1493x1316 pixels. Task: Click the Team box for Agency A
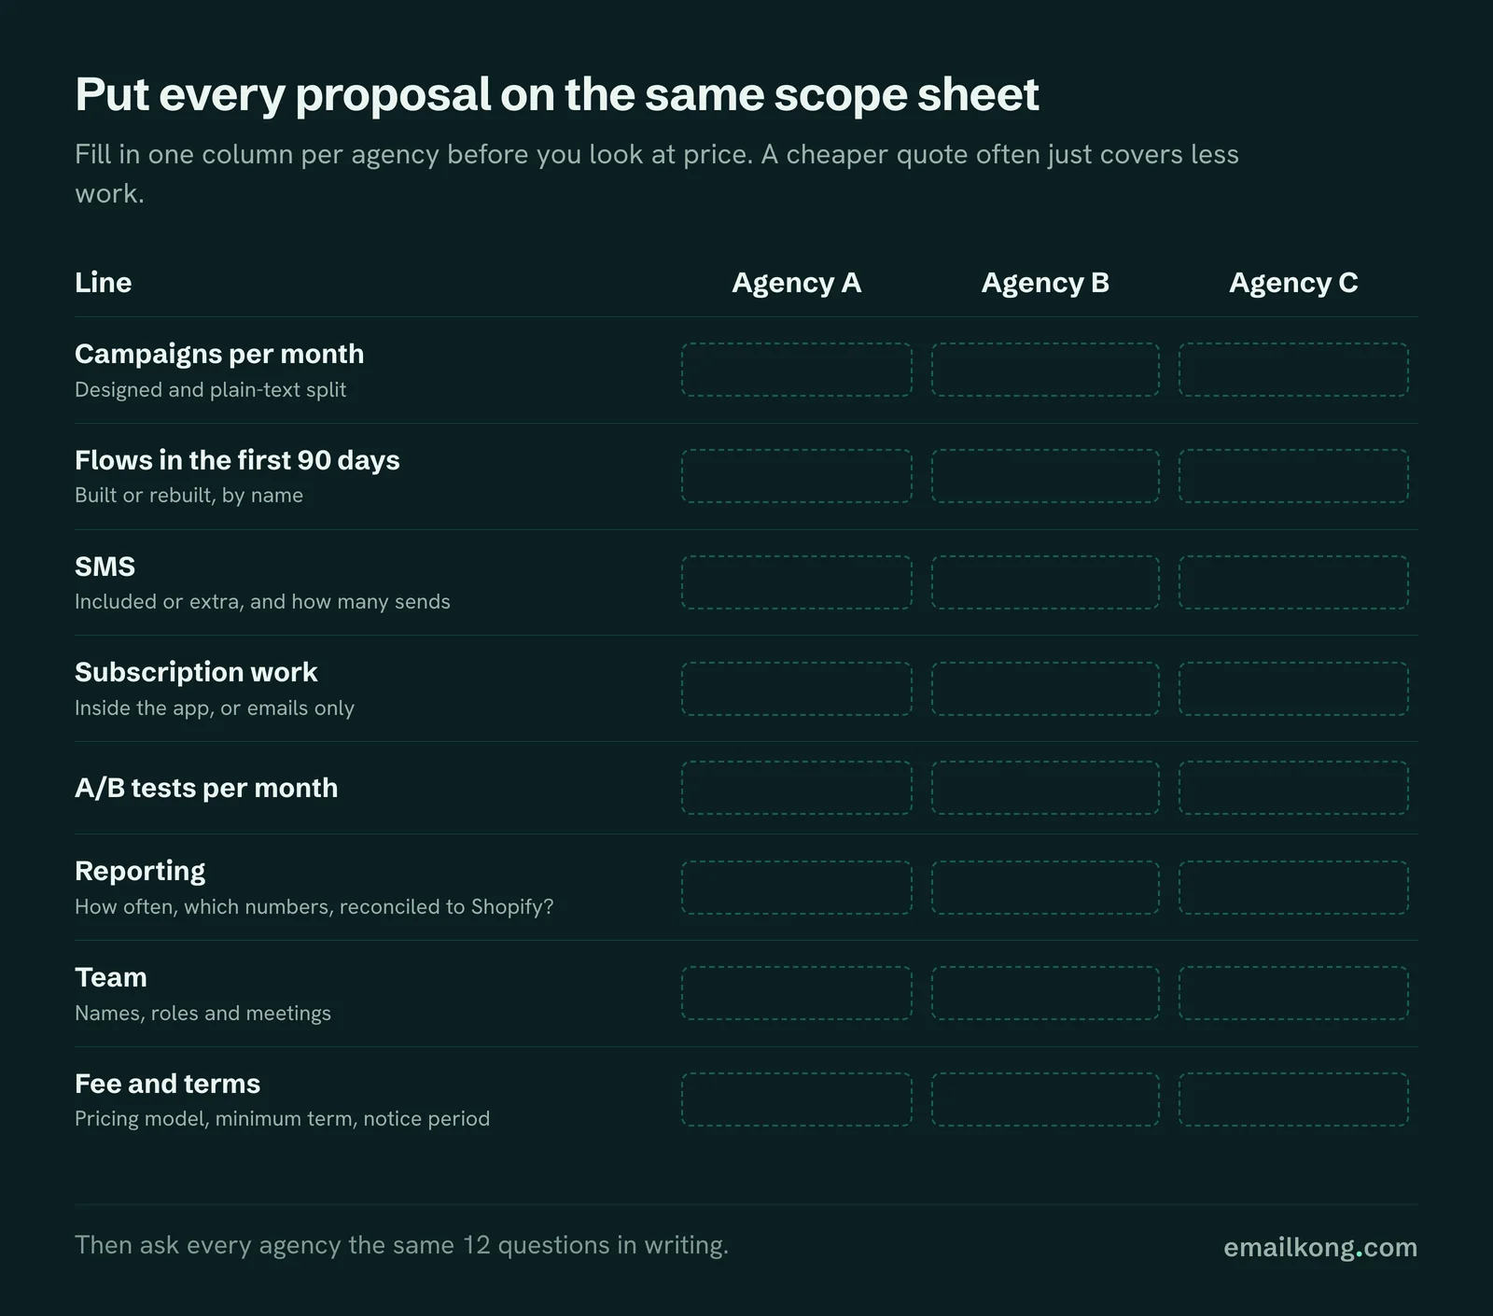tap(796, 993)
